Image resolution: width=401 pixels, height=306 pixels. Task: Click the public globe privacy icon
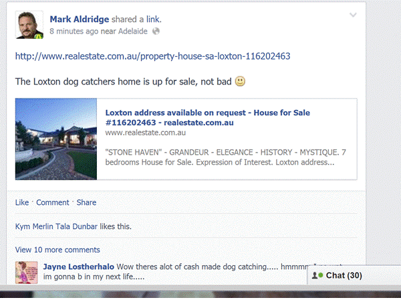pos(156,31)
